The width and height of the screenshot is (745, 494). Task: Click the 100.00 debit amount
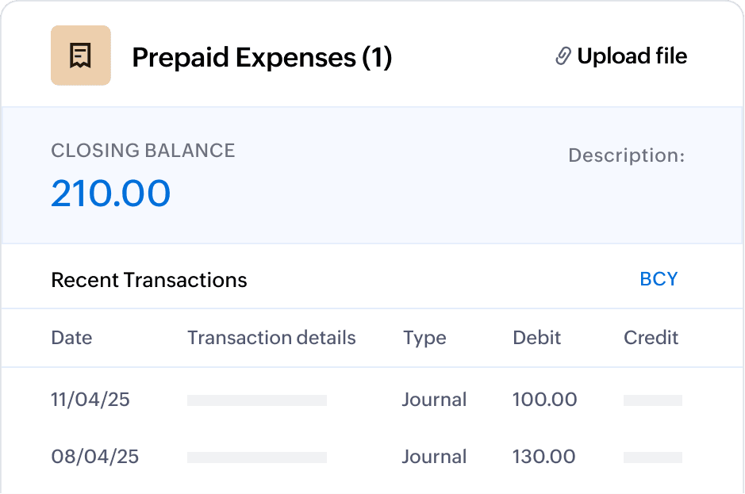544,400
